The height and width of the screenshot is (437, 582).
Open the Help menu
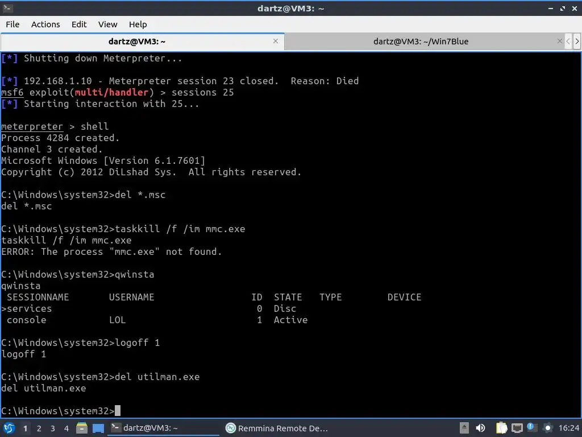138,24
